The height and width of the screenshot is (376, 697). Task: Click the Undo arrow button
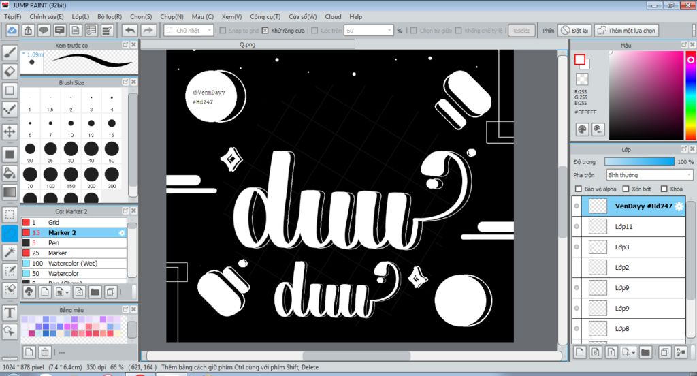coord(130,30)
